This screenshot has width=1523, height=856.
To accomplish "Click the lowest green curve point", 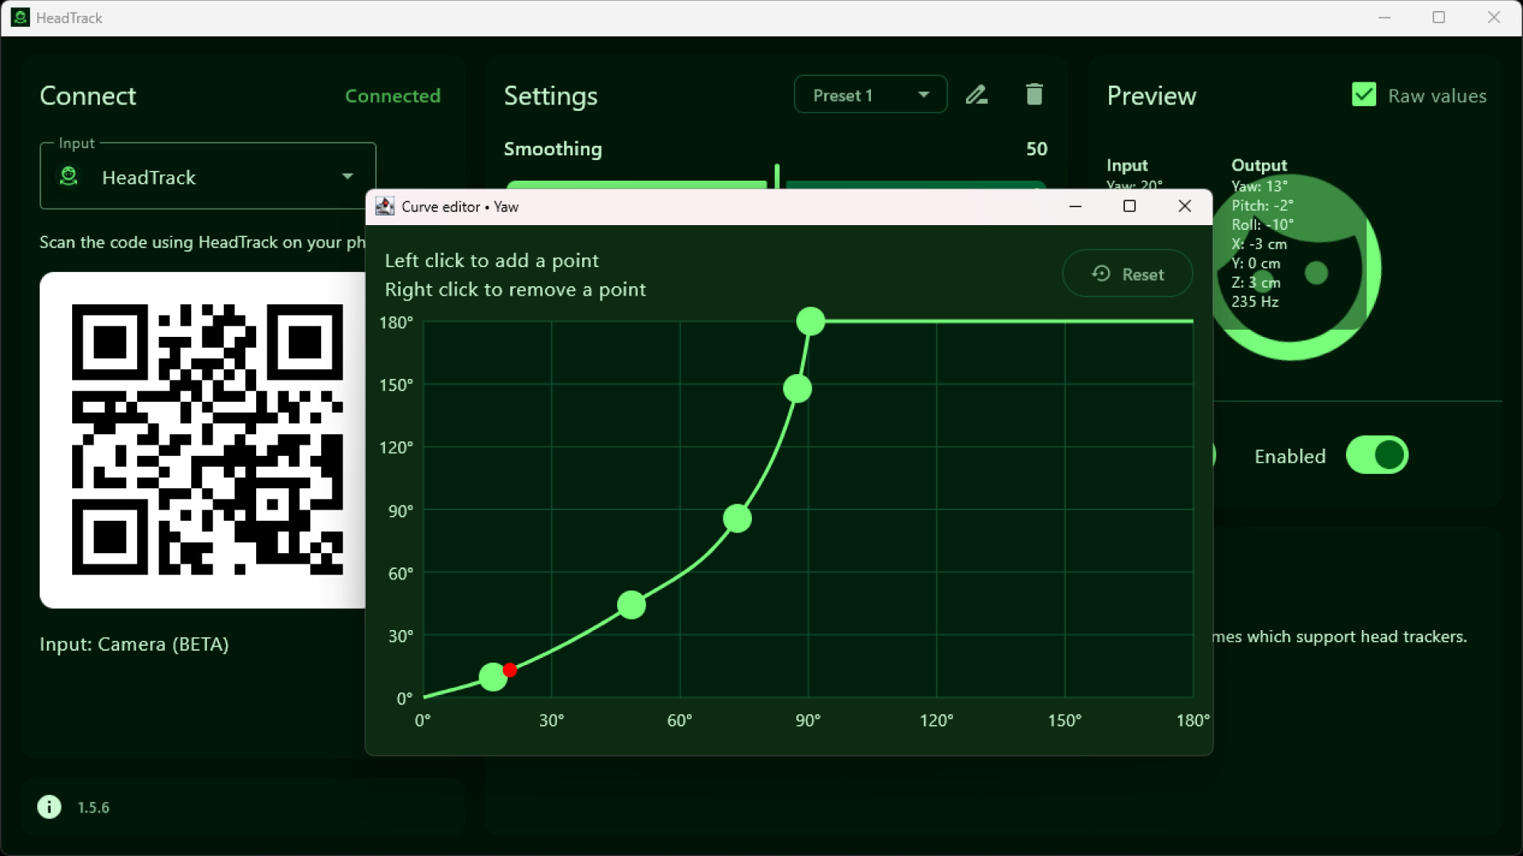I will (493, 677).
